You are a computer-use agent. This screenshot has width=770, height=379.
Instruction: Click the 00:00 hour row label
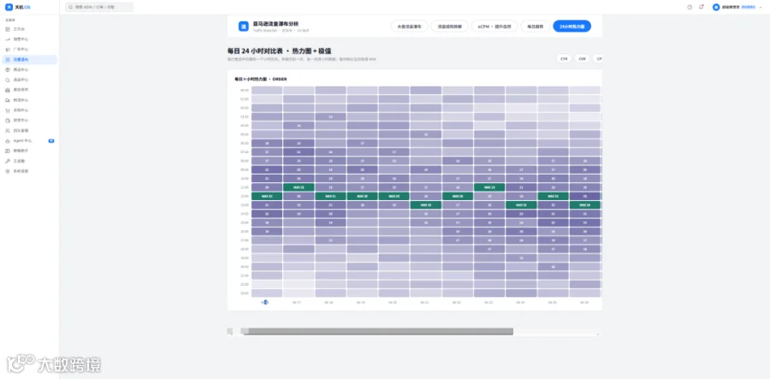[244, 91]
